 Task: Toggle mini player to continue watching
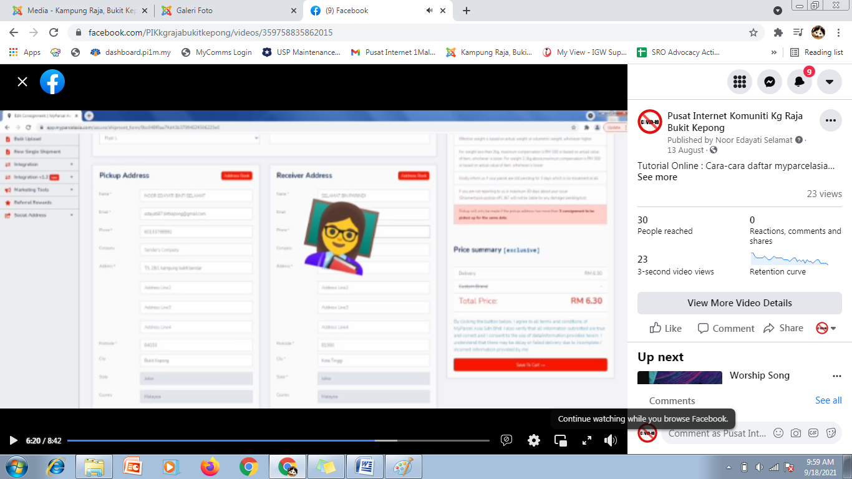coord(561,440)
